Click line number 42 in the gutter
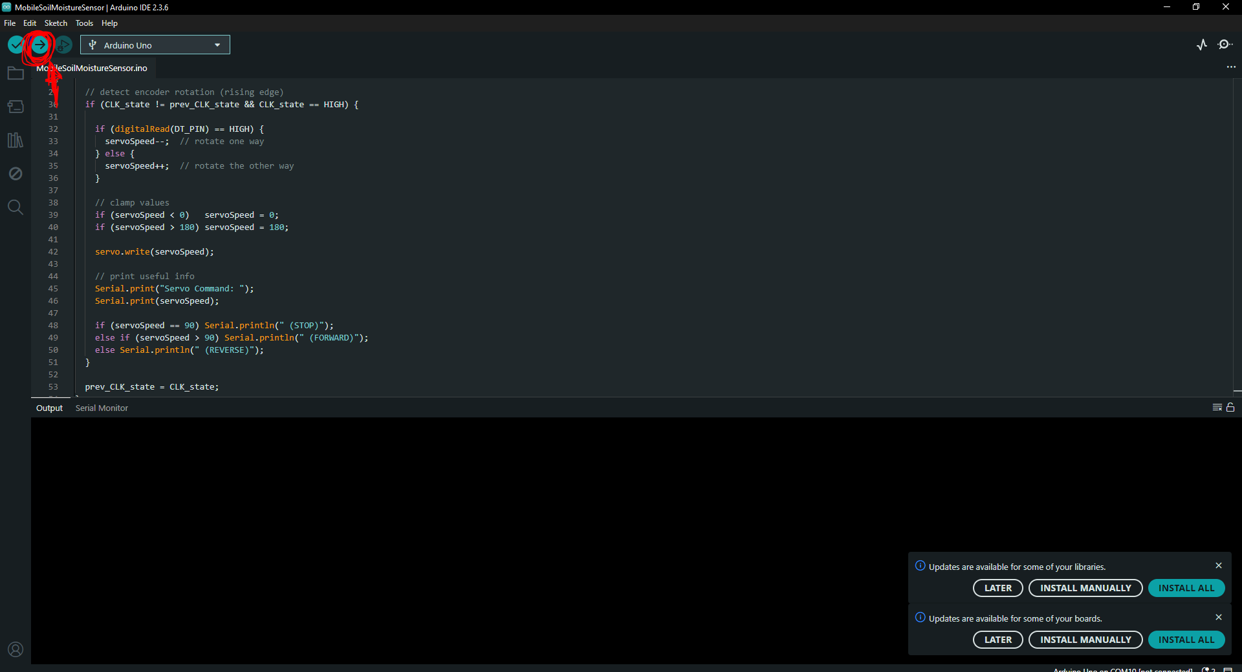This screenshot has width=1242, height=672. click(53, 252)
